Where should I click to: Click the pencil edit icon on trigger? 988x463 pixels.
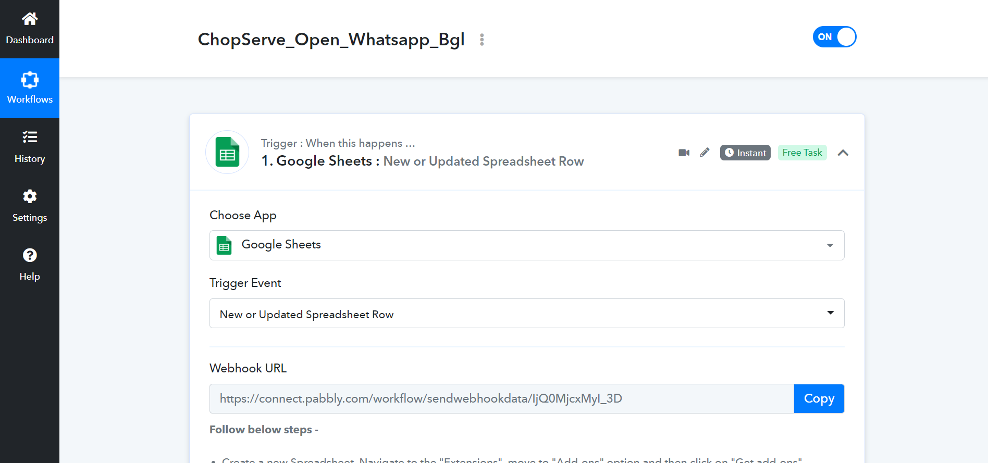pos(705,152)
